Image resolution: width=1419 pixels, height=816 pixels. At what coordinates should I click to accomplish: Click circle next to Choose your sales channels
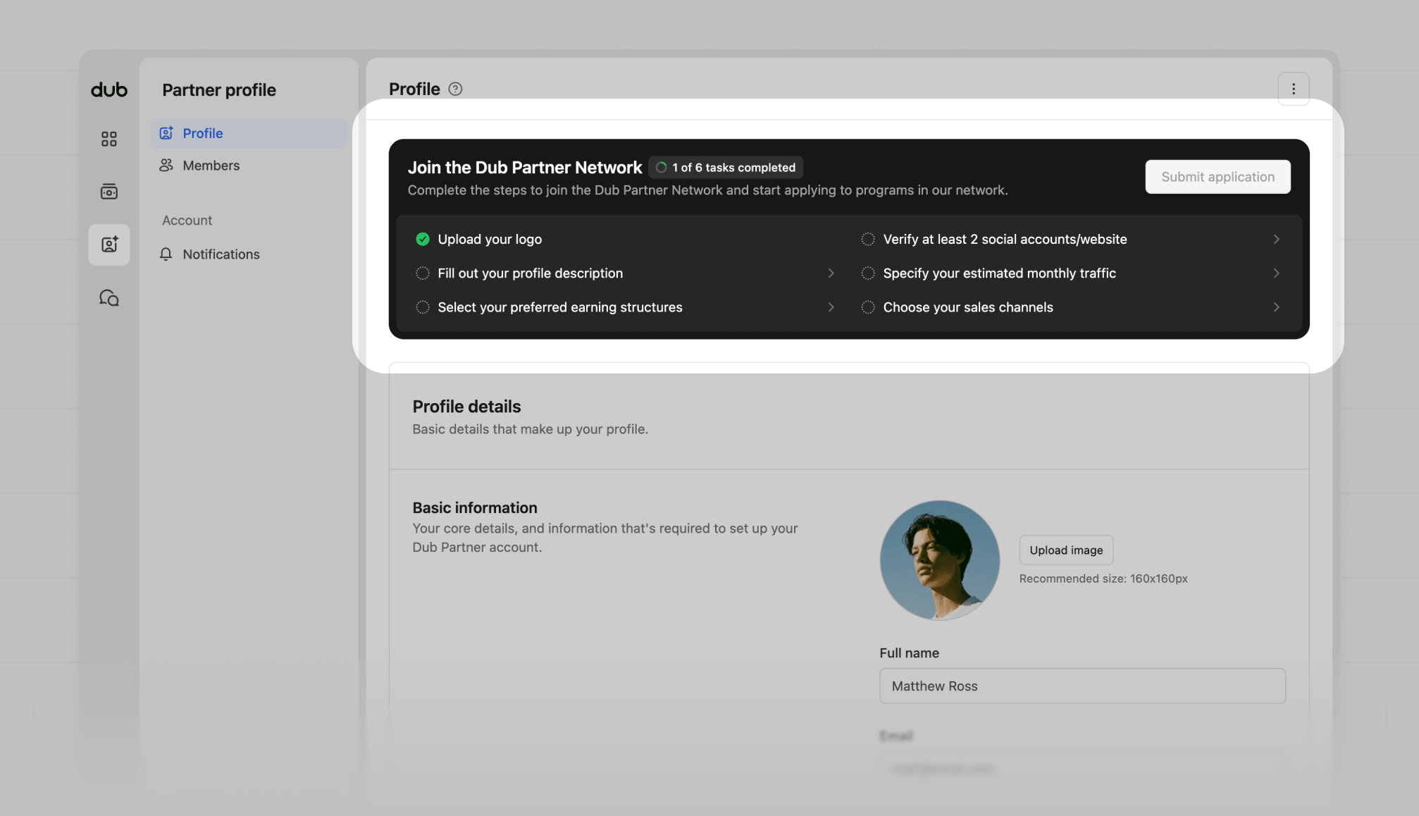(x=868, y=307)
